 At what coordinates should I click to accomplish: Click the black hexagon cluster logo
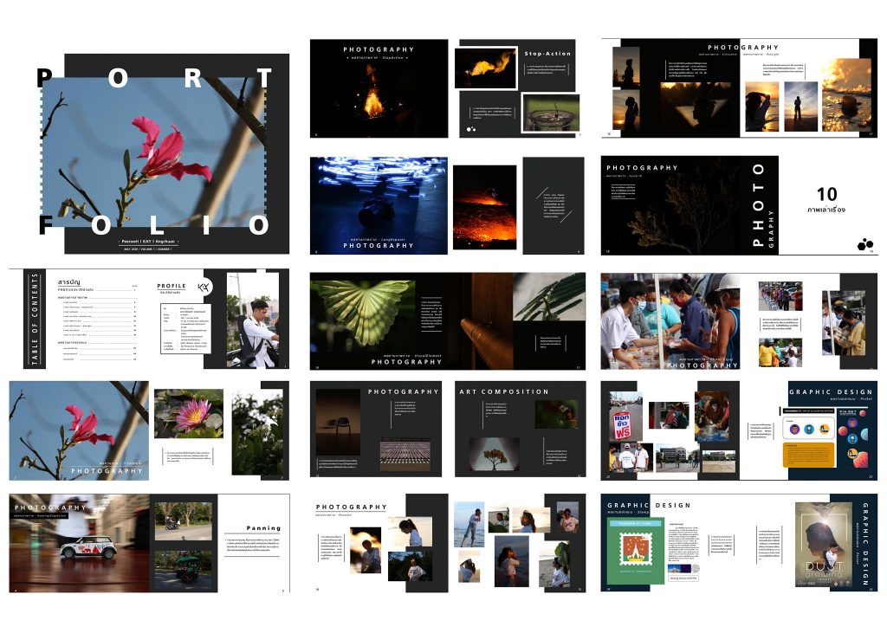pyautogui.click(x=864, y=243)
